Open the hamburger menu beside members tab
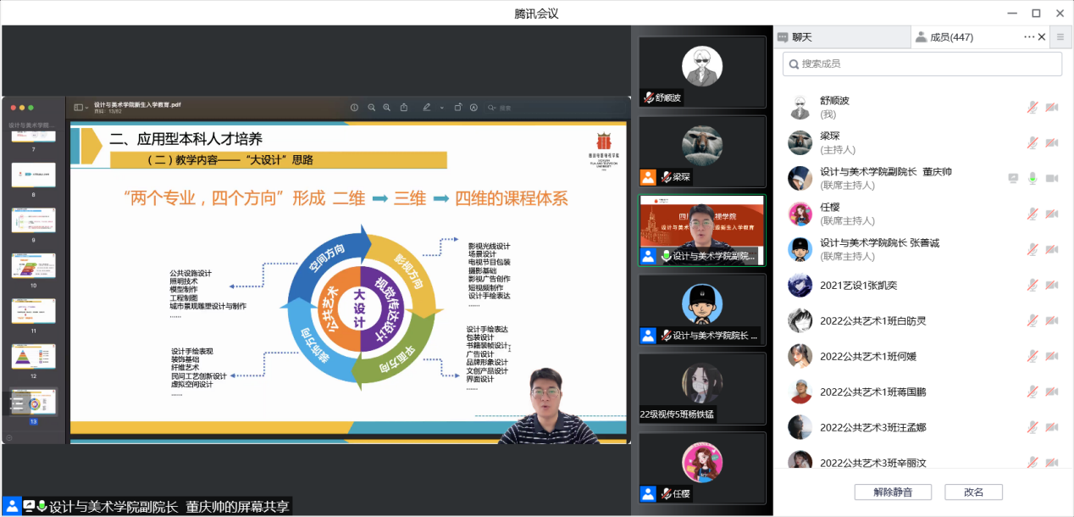The height and width of the screenshot is (517, 1074). [x=1060, y=37]
